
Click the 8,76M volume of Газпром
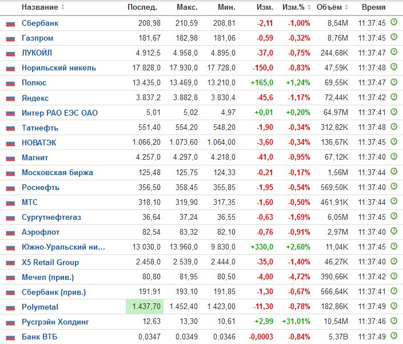(x=338, y=38)
